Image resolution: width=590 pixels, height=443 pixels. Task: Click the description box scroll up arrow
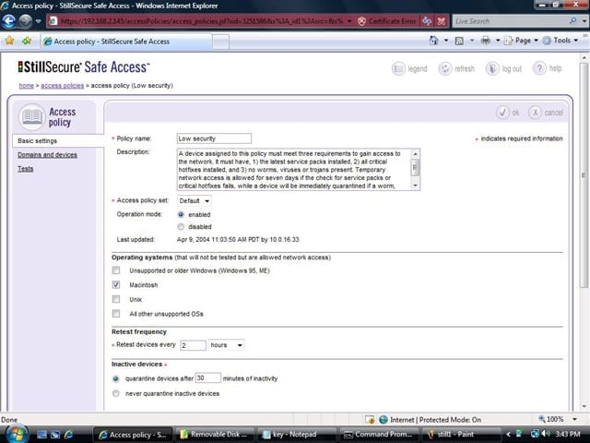(415, 154)
